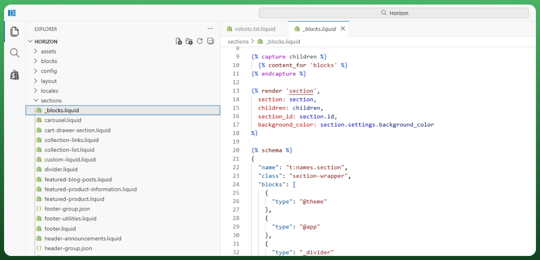Expand the blocks folder
The width and height of the screenshot is (540, 260).
pyautogui.click(x=36, y=61)
